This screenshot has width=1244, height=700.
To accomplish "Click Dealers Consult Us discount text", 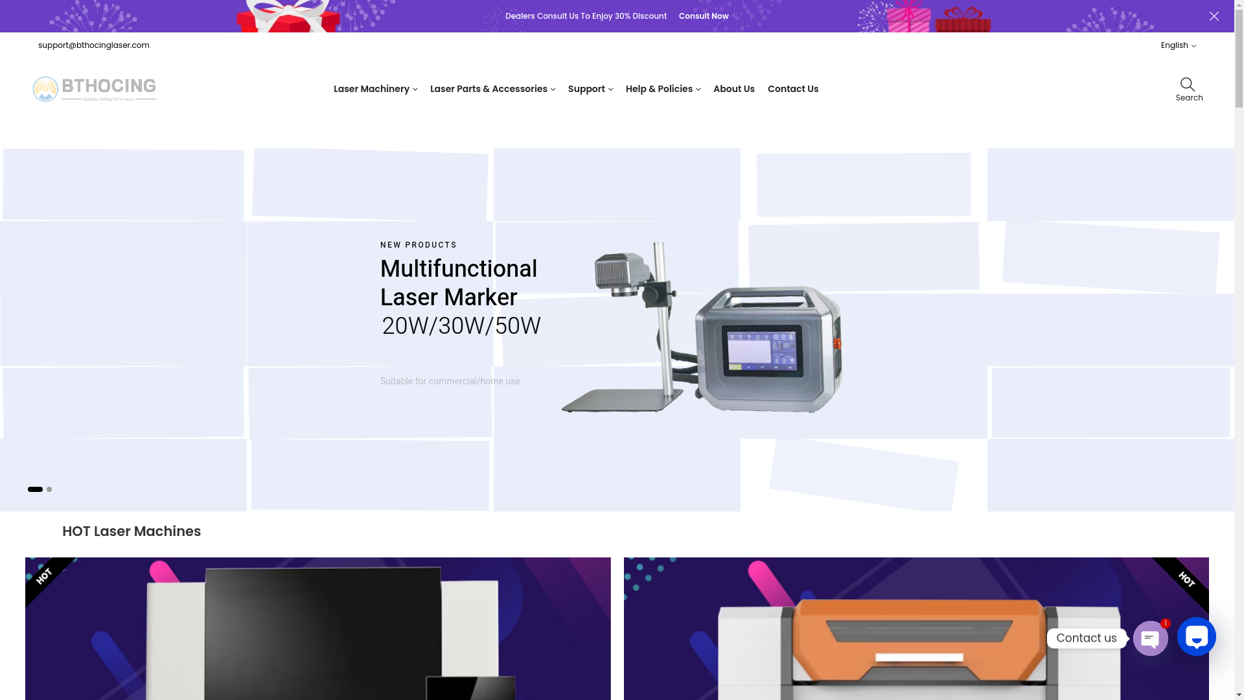I will pyautogui.click(x=586, y=16).
